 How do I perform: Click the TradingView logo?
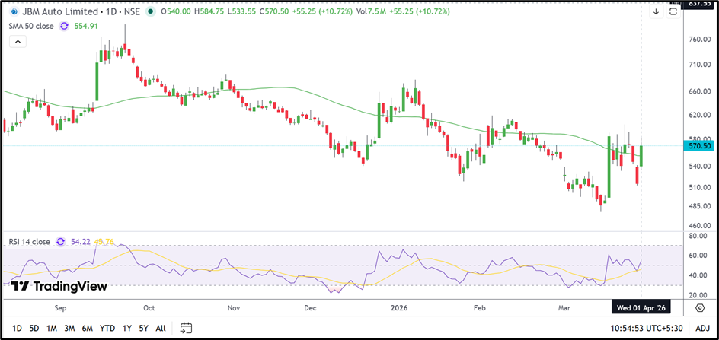tap(59, 286)
